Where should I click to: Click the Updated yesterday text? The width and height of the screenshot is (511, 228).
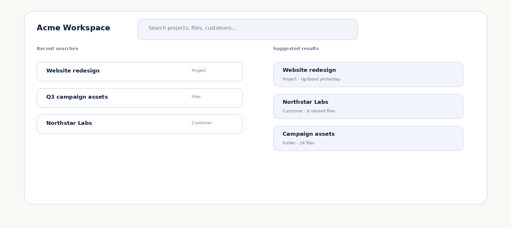[x=320, y=79]
